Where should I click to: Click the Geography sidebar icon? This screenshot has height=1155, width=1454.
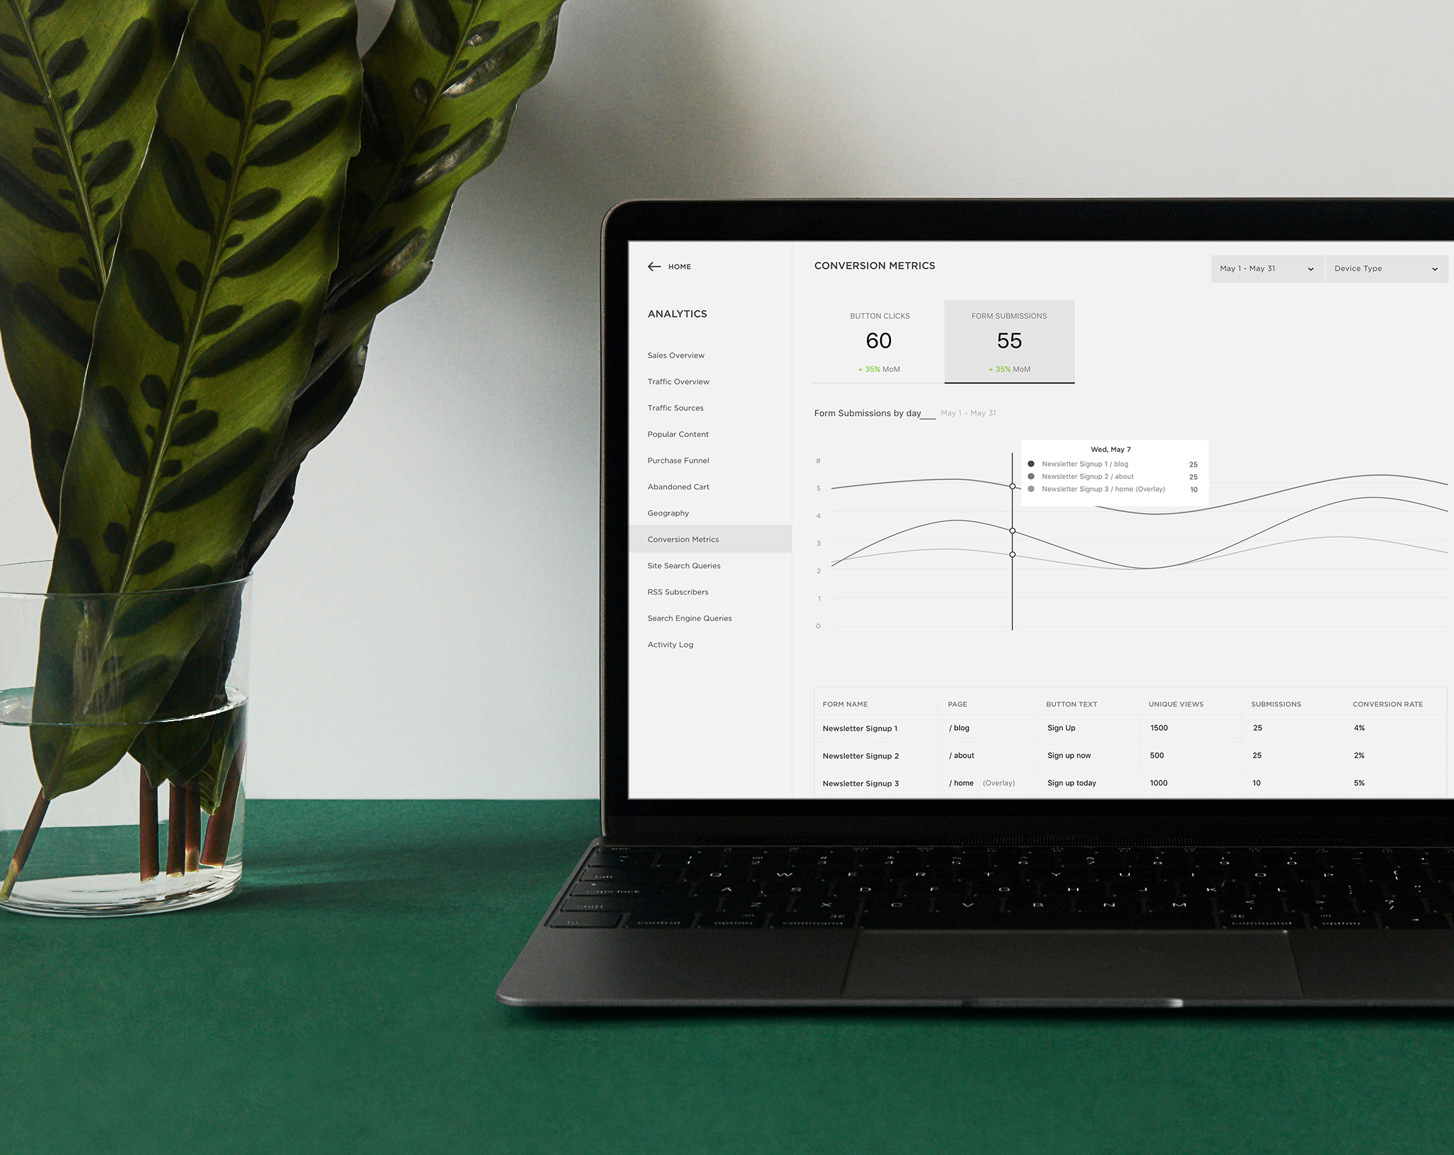coord(669,513)
